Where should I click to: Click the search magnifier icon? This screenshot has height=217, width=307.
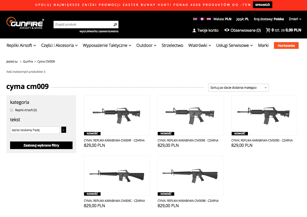[115, 24]
